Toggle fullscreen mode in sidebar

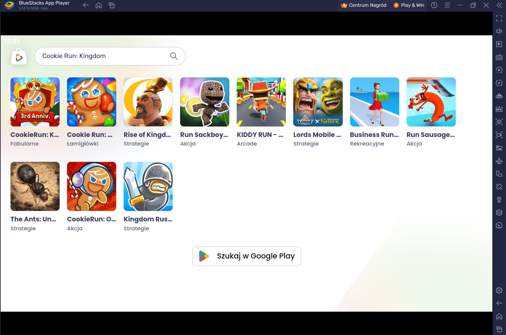(x=499, y=18)
